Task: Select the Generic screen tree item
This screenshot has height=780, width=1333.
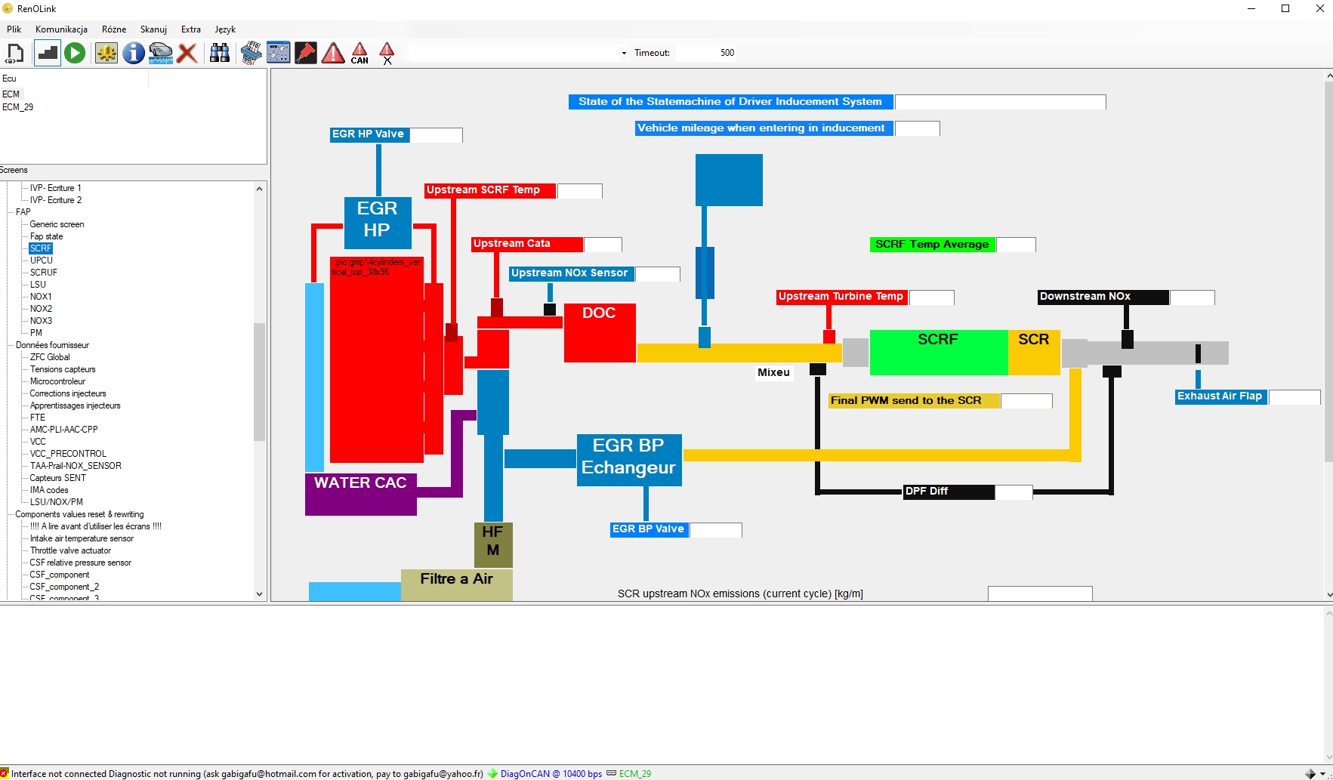Action: (x=57, y=224)
